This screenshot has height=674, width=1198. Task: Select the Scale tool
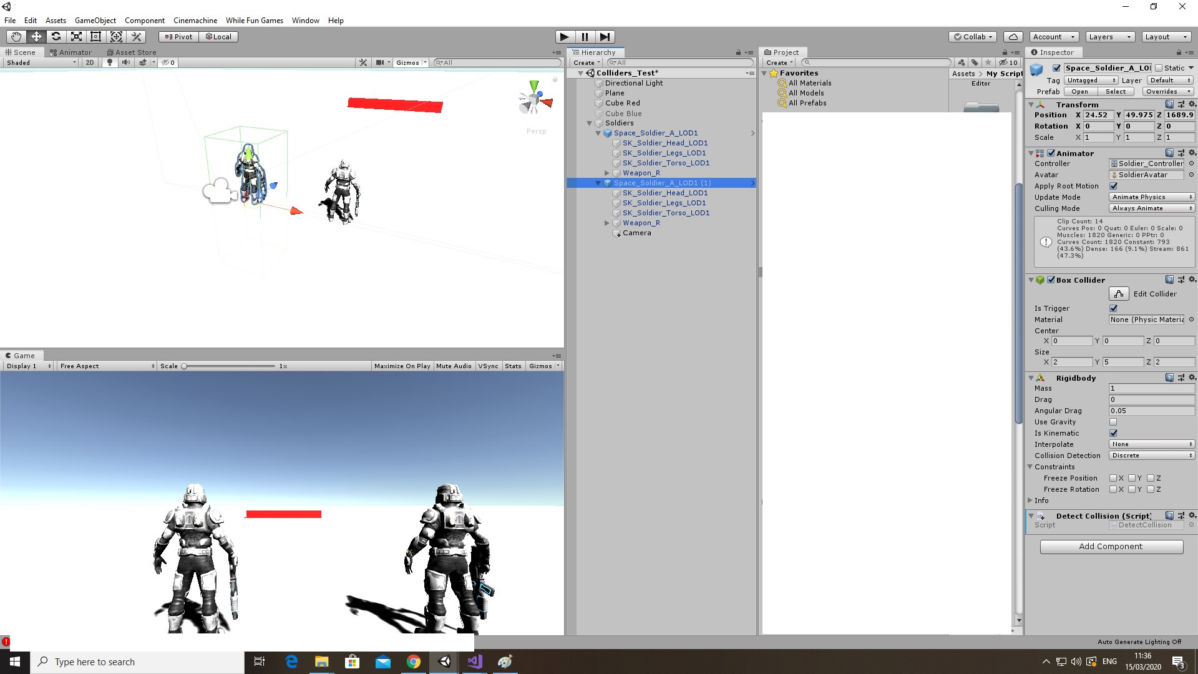[76, 36]
